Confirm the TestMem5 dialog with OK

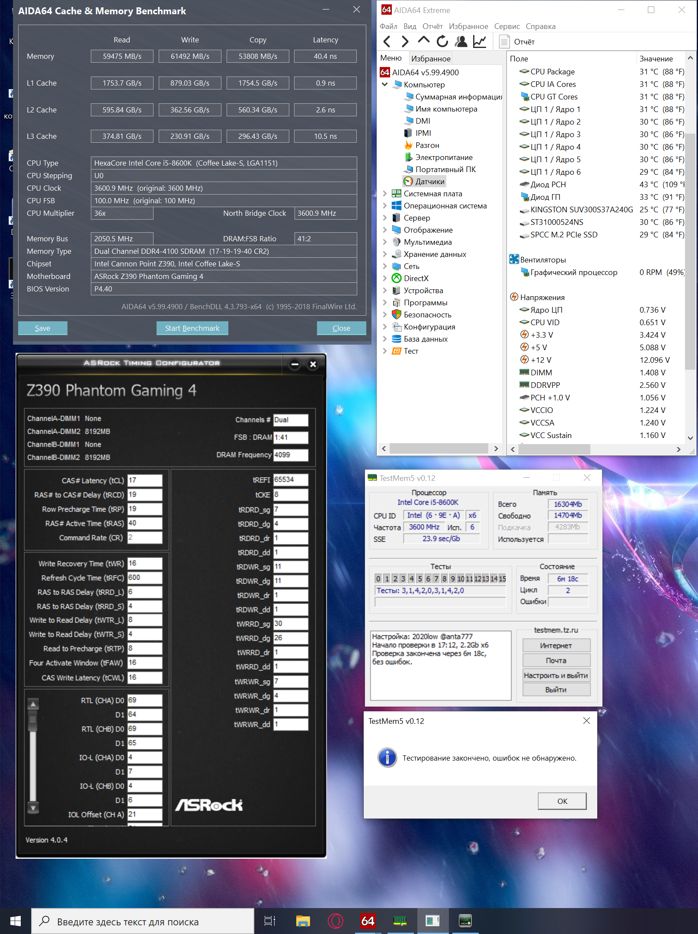pos(562,801)
